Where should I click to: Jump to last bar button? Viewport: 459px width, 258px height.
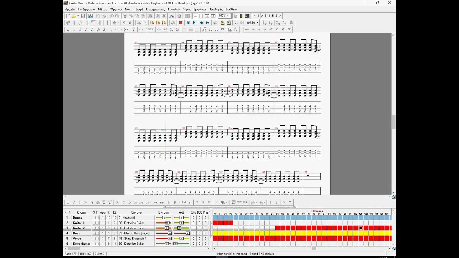(x=194, y=23)
